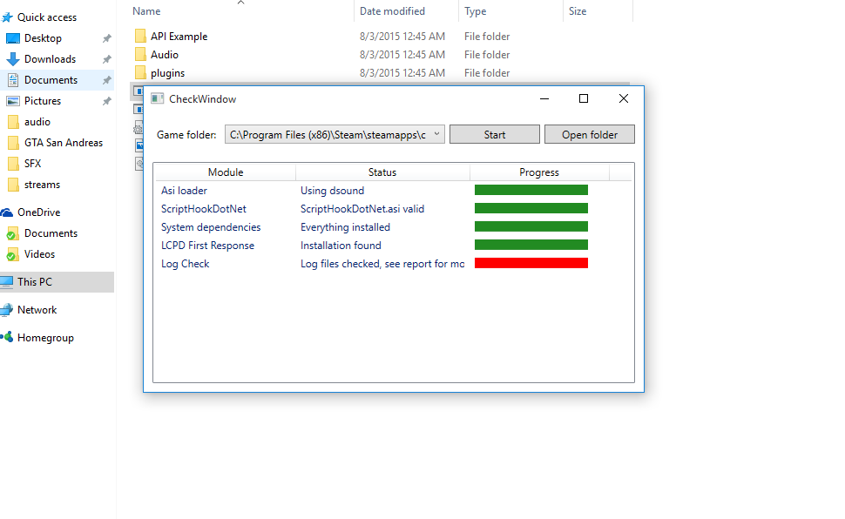Screen dimensions: 845x519
Task: Close the CheckWindow dialog
Action: (624, 98)
